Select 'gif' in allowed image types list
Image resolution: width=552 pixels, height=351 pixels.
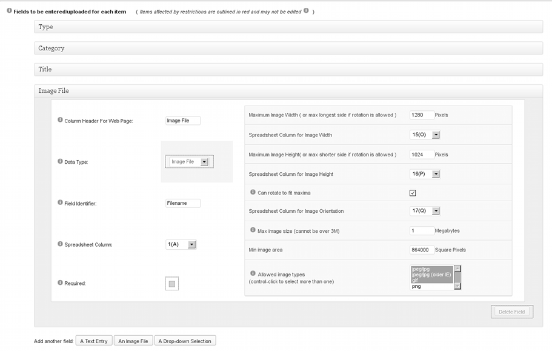click(x=431, y=280)
